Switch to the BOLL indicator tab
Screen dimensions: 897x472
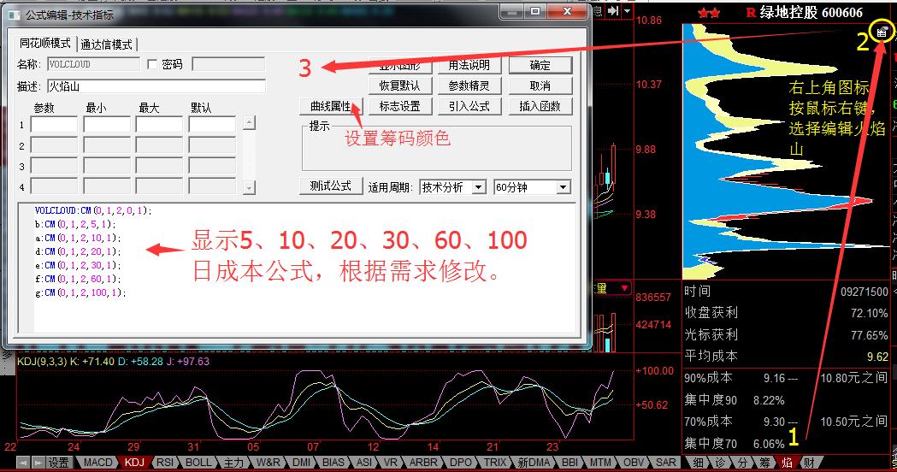(x=198, y=463)
